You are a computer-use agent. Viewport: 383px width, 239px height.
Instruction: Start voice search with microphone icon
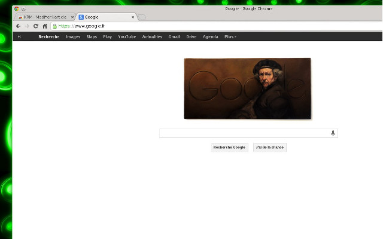tap(333, 133)
